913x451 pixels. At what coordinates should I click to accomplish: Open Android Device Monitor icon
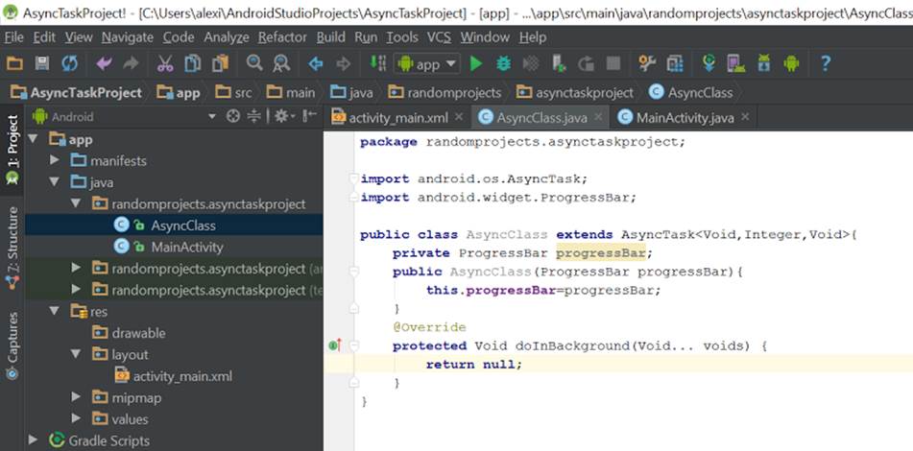791,63
